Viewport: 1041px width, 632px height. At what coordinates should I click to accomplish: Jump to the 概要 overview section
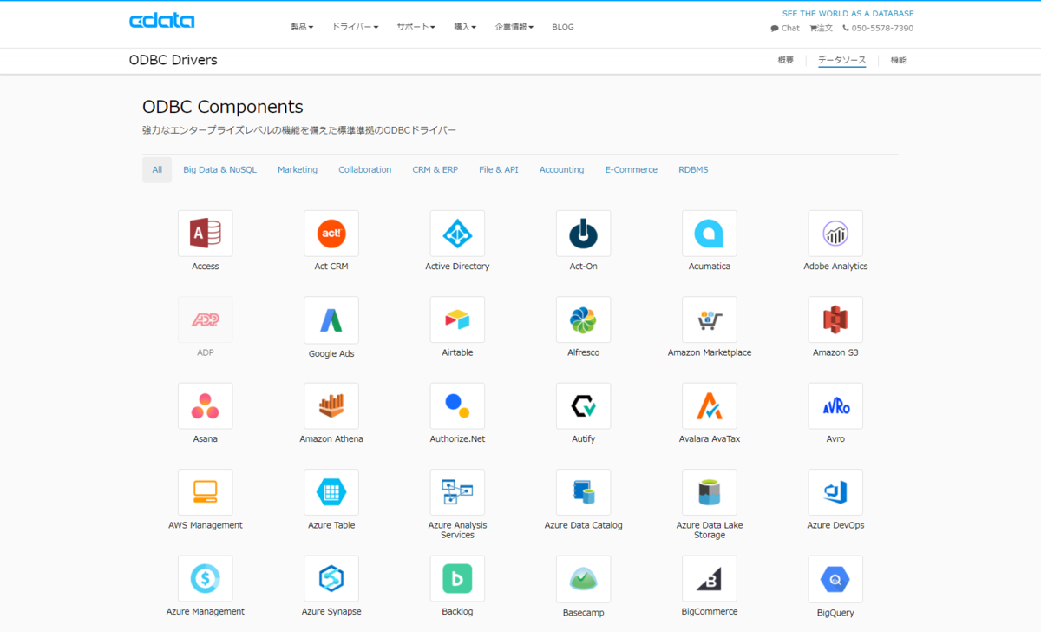786,61
